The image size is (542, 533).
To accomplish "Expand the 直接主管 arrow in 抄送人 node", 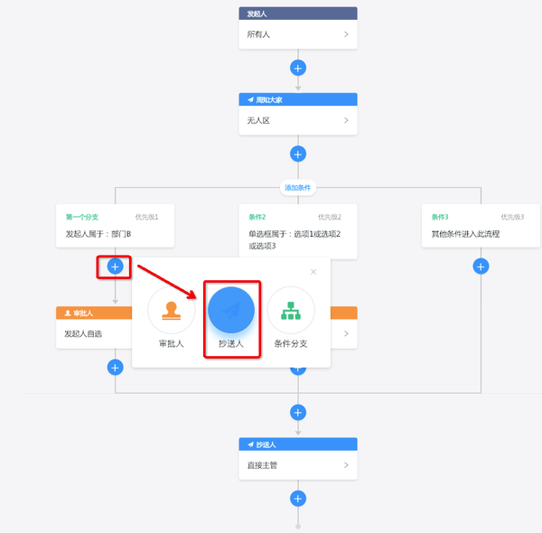I will pyautogui.click(x=346, y=465).
